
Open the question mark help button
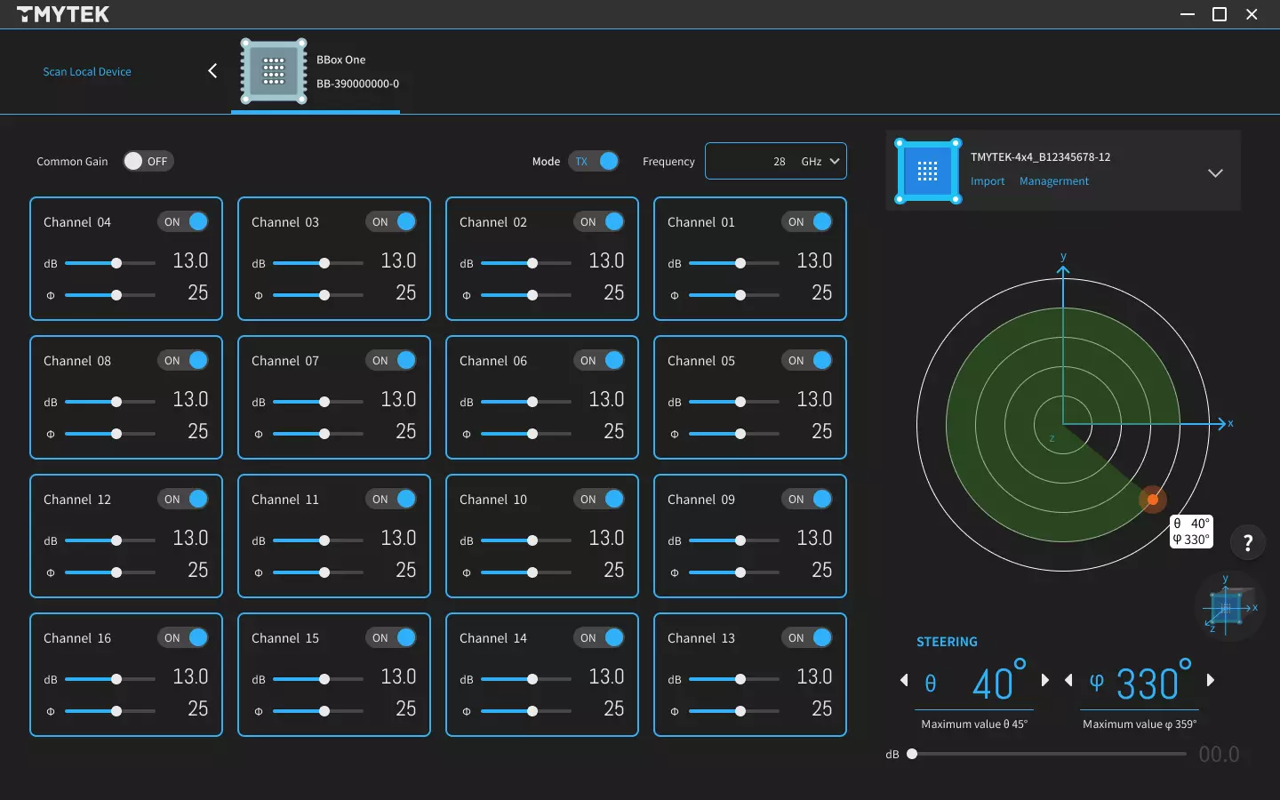(1248, 541)
